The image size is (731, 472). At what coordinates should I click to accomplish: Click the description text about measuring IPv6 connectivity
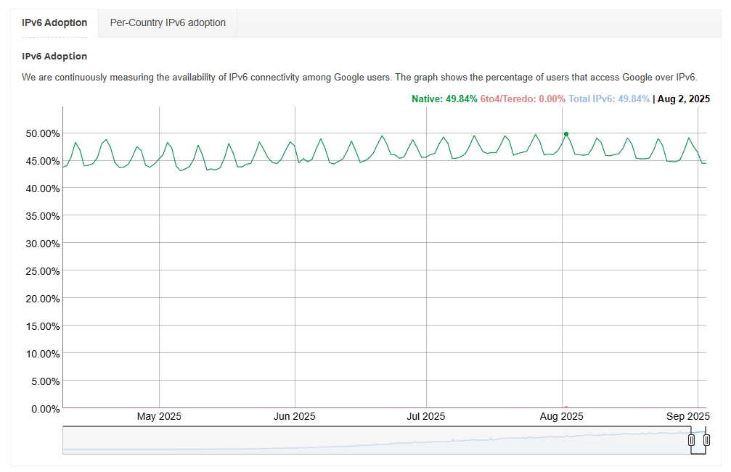click(x=359, y=78)
